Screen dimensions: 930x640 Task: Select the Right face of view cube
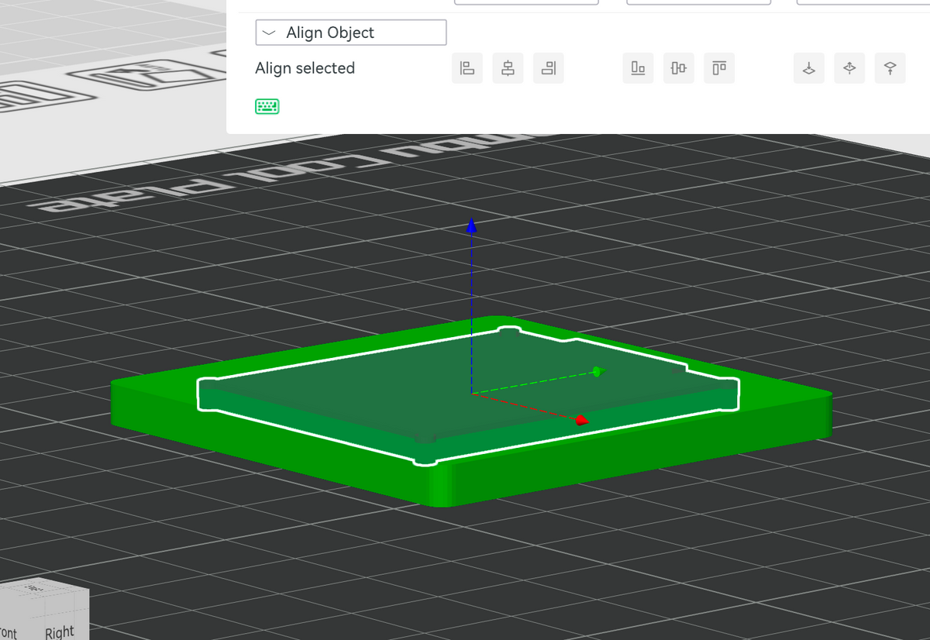pyautogui.click(x=60, y=631)
